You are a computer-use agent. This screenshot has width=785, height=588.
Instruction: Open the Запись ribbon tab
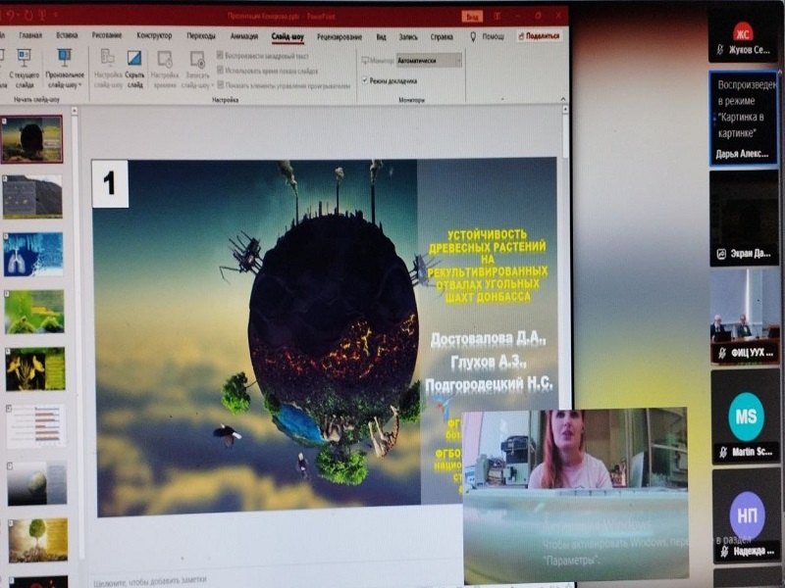pos(408,36)
